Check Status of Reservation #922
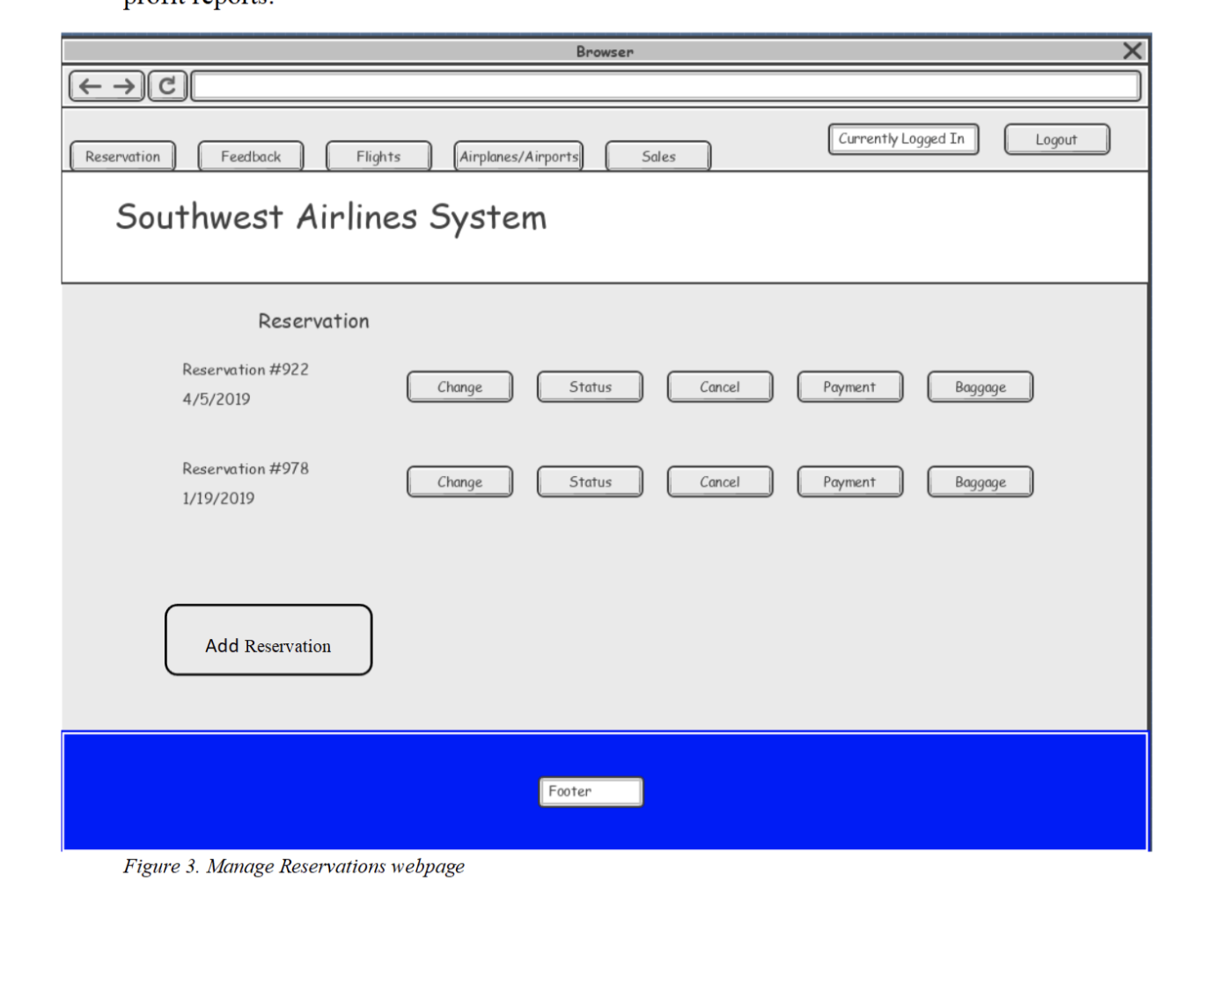Image resolution: width=1227 pixels, height=991 pixels. coord(589,386)
